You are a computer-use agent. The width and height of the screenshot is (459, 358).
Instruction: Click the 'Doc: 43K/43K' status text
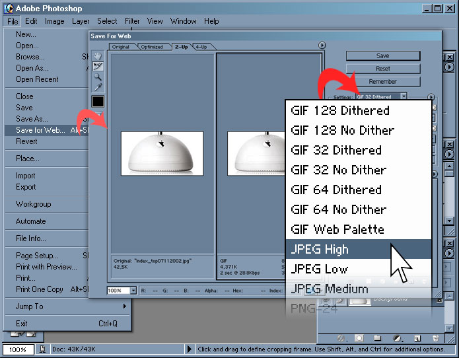(73, 349)
